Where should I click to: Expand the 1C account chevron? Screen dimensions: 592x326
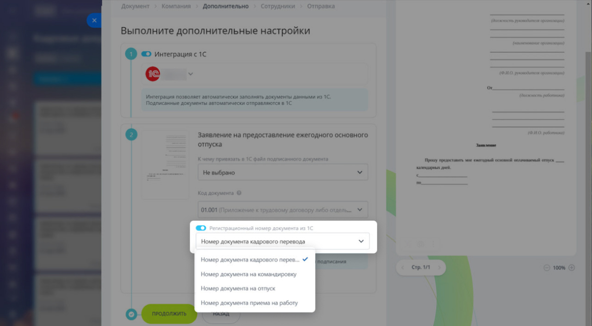point(190,74)
